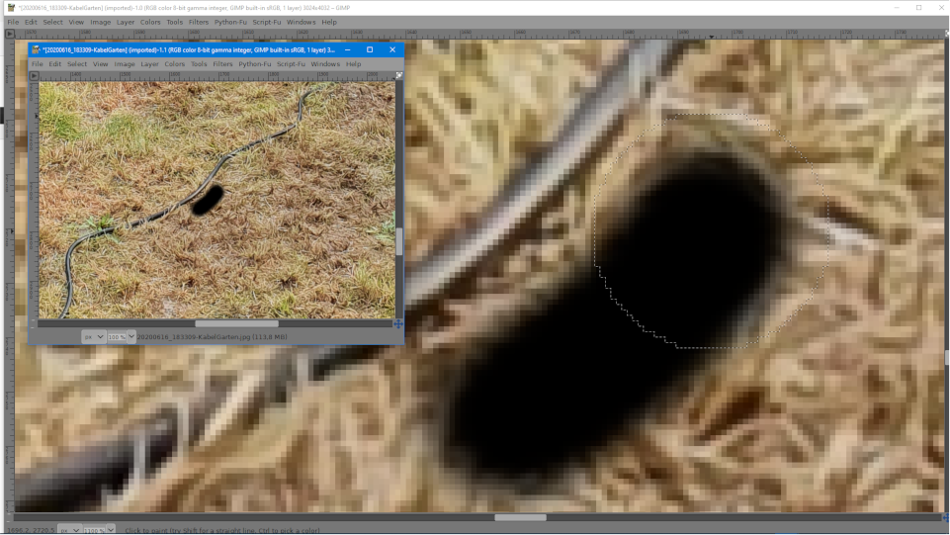Viewport: 950px width, 535px height.
Task: Open Python-Fu menu in the 1.1 view window
Action: [254, 64]
